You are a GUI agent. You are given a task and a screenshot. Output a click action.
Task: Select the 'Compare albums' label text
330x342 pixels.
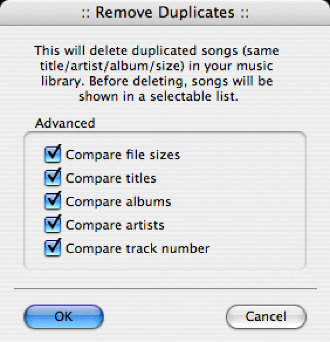tap(118, 202)
